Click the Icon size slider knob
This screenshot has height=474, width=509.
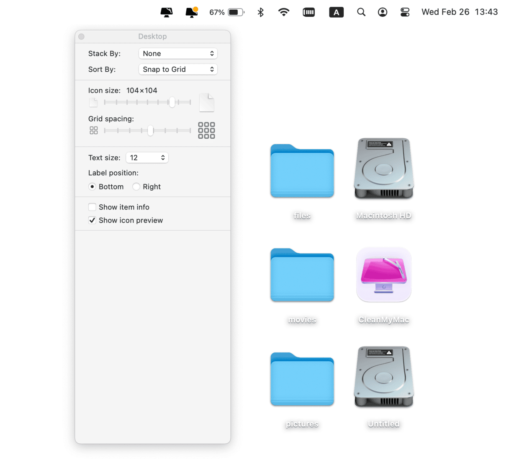click(172, 102)
